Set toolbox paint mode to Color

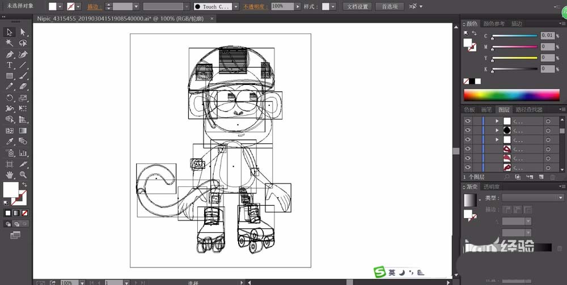click(7, 213)
